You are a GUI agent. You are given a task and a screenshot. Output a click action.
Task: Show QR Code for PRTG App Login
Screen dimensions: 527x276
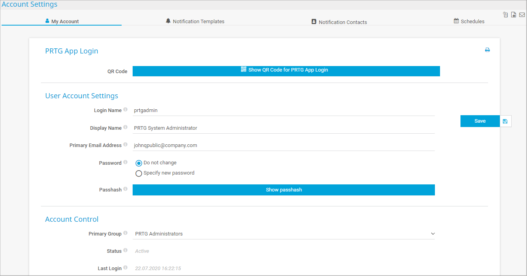click(x=286, y=71)
